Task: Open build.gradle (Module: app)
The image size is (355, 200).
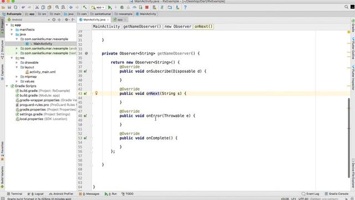Action: (x=39, y=96)
